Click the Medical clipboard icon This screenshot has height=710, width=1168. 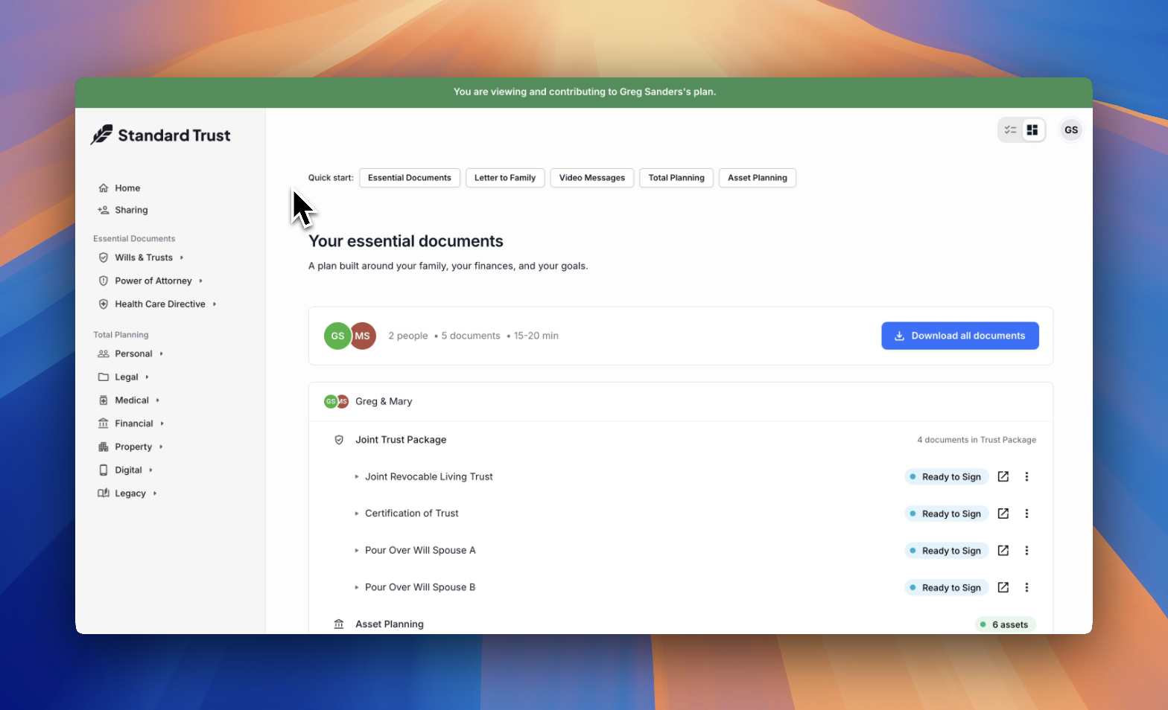[104, 400]
